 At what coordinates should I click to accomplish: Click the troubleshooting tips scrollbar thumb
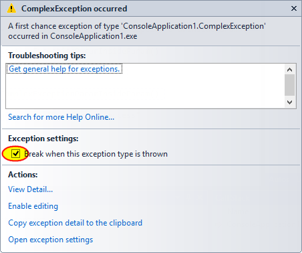pos(289,85)
